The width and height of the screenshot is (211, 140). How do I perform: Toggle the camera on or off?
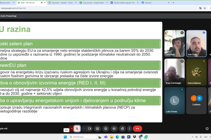coord(89,128)
